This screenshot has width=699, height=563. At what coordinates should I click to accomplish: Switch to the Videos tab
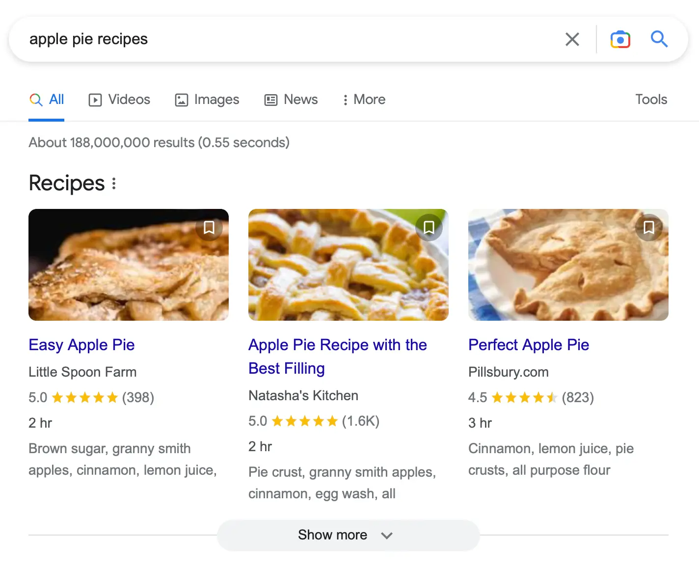119,100
